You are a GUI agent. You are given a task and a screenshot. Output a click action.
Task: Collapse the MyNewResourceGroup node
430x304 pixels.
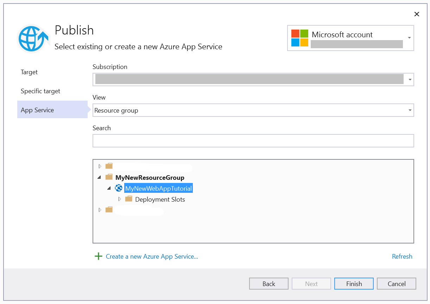pos(99,177)
